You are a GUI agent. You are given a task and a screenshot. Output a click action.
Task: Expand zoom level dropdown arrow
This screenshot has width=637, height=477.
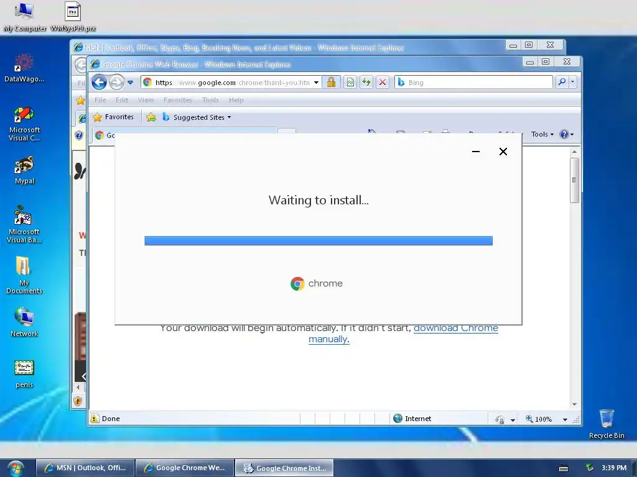(x=565, y=419)
